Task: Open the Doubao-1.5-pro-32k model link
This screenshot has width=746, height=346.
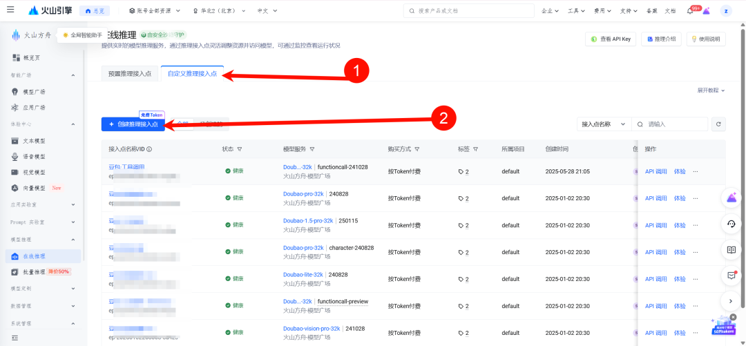Action: [308, 221]
